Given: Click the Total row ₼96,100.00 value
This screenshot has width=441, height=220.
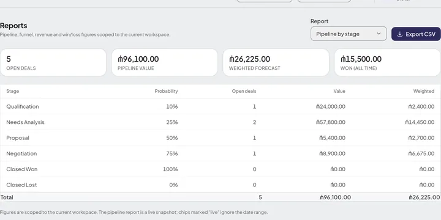Looking at the screenshot, I should pos(335,197).
